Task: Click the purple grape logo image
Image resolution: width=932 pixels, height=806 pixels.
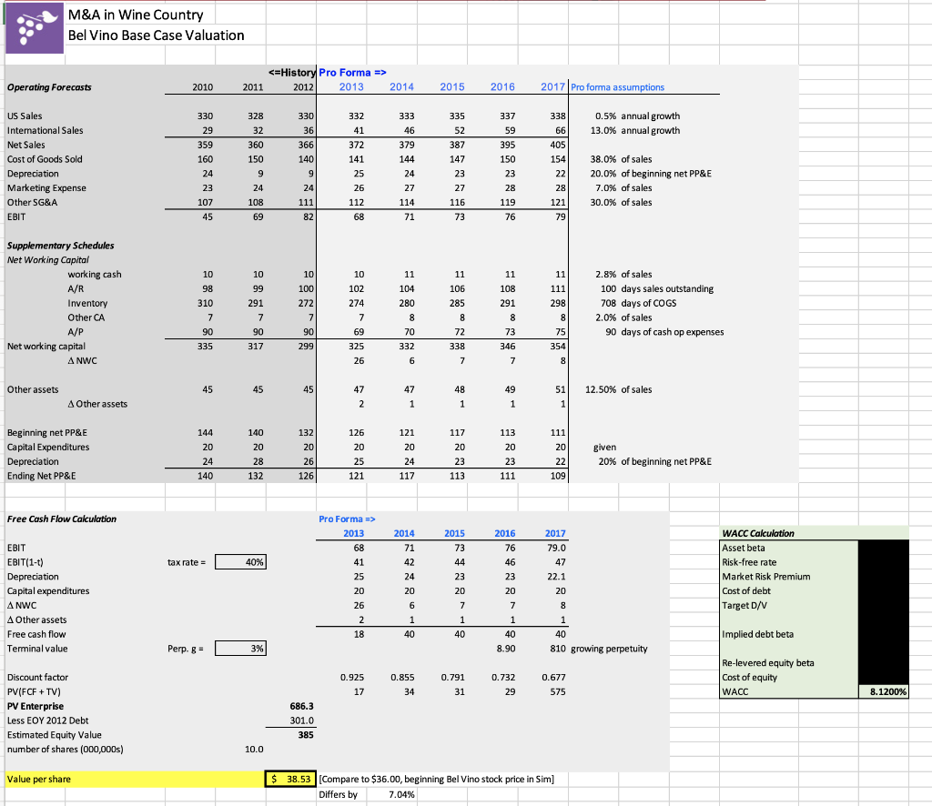Action: click(x=35, y=28)
